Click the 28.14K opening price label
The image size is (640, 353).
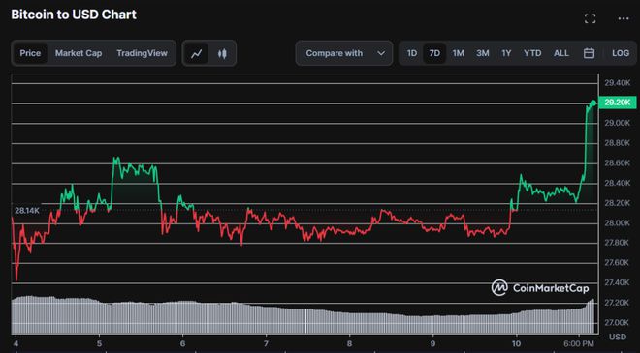27,211
